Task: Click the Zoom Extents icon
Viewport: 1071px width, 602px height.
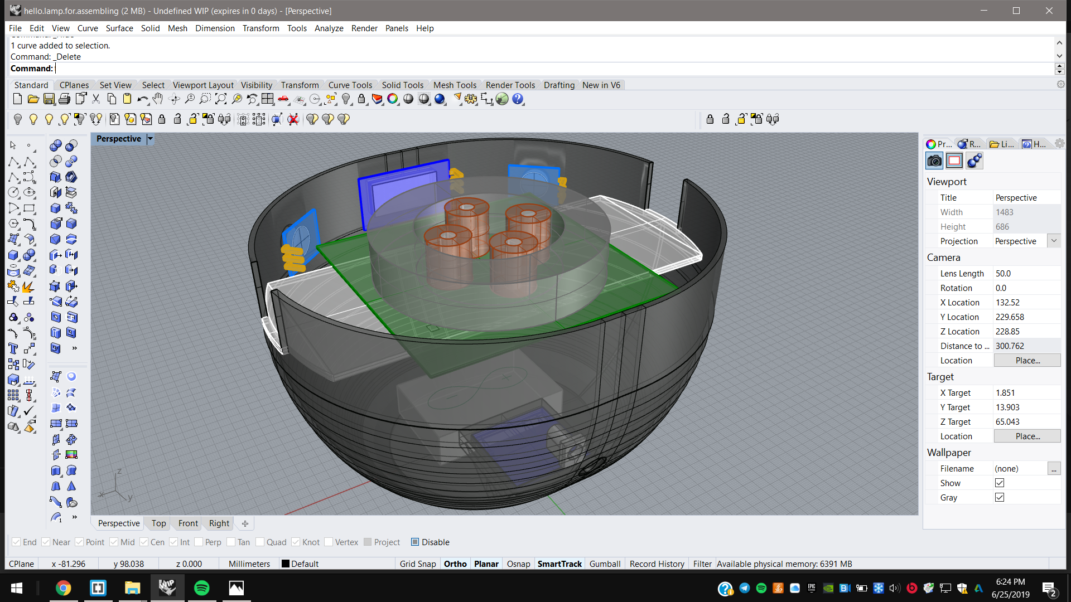Action: pyautogui.click(x=221, y=99)
